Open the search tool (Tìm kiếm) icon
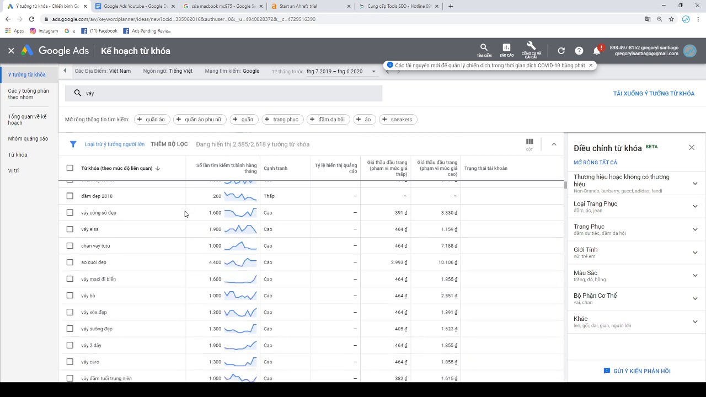 click(484, 50)
